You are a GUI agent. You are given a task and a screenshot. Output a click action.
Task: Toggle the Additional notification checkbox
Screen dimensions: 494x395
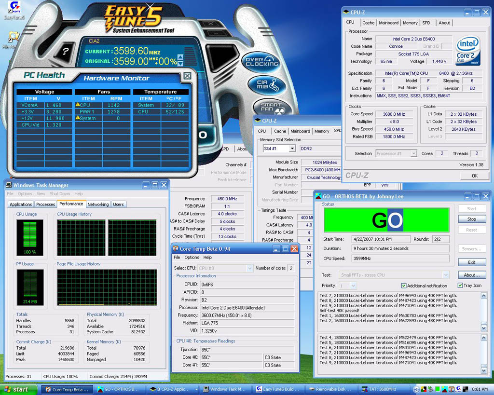[404, 286]
